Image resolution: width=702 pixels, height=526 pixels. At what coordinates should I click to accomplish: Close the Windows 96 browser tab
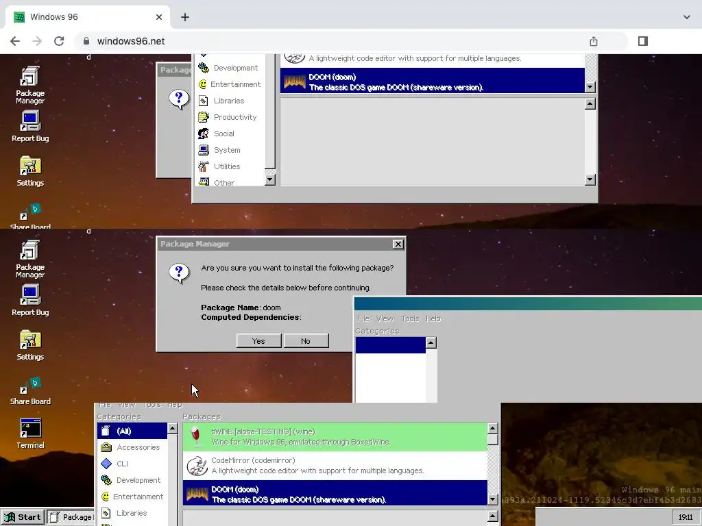click(159, 17)
